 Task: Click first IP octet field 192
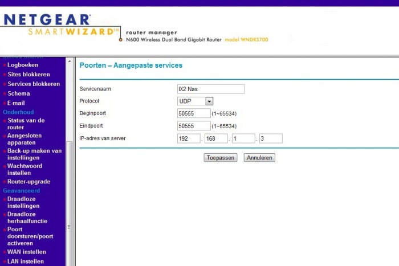[x=189, y=138]
